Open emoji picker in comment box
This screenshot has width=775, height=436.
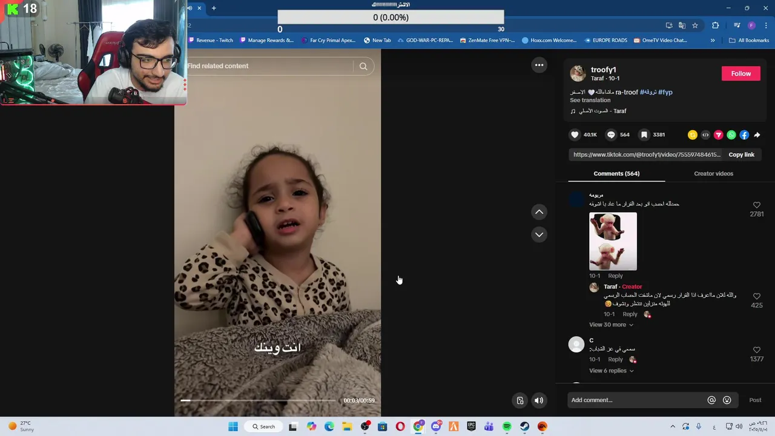coord(727,400)
